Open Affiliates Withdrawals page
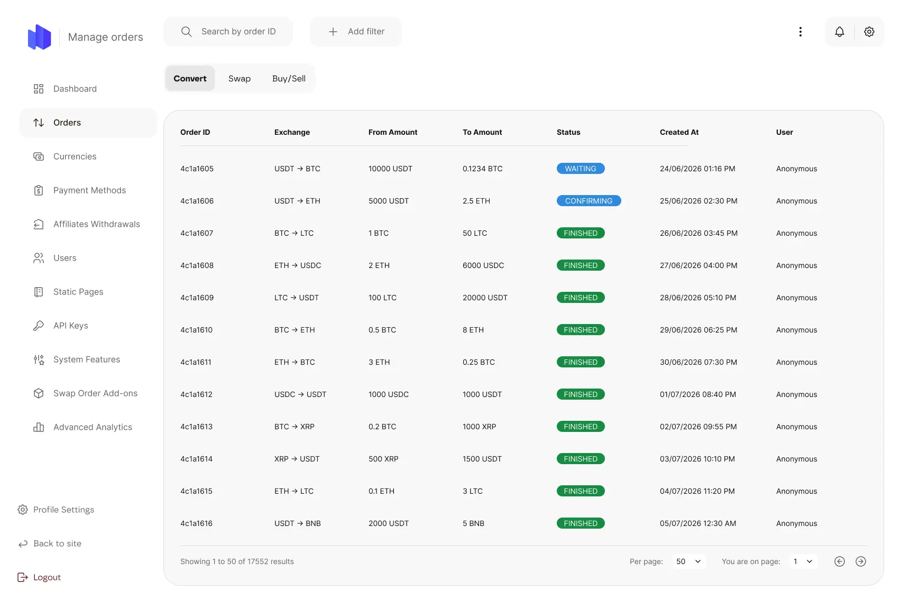 click(x=88, y=224)
